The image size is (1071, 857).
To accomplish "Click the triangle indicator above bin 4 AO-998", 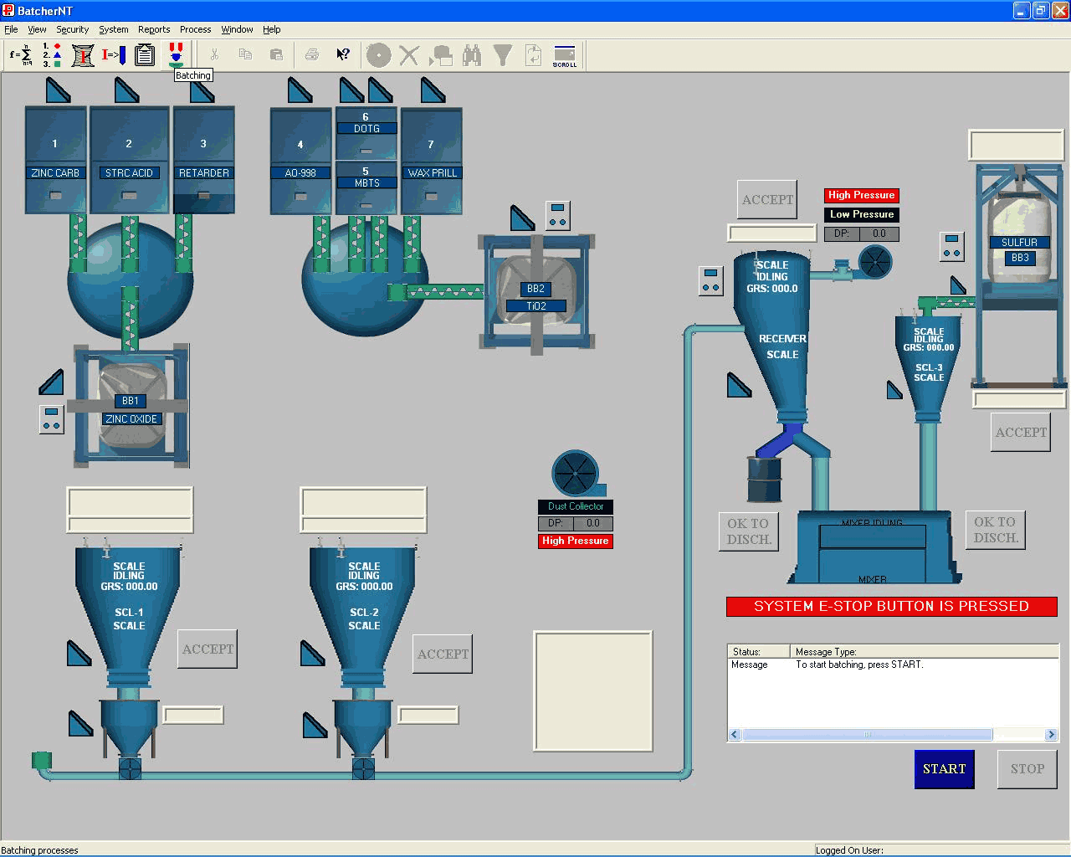I will [x=300, y=90].
